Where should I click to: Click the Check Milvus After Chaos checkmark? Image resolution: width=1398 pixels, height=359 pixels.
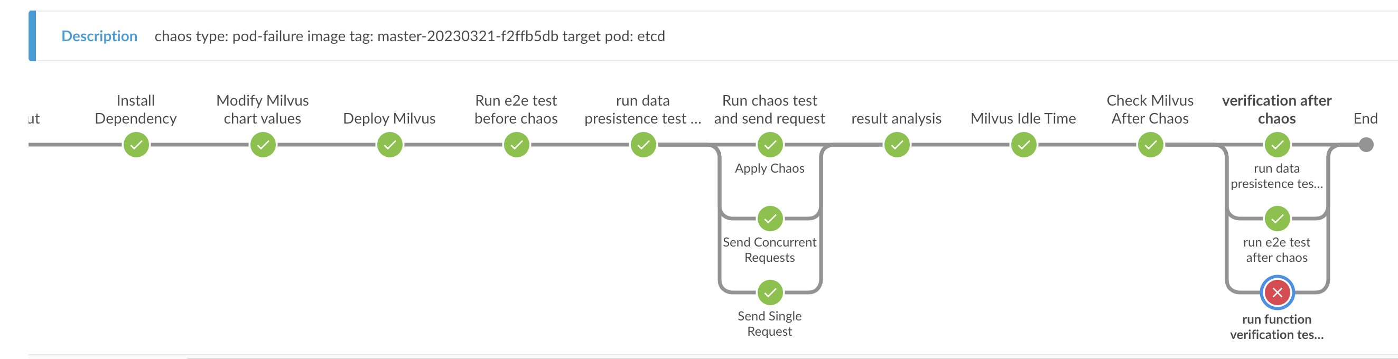click(1150, 144)
